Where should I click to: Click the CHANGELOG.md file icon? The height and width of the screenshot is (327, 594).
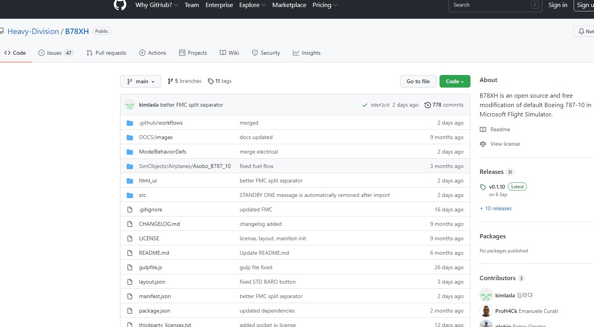[x=130, y=224]
